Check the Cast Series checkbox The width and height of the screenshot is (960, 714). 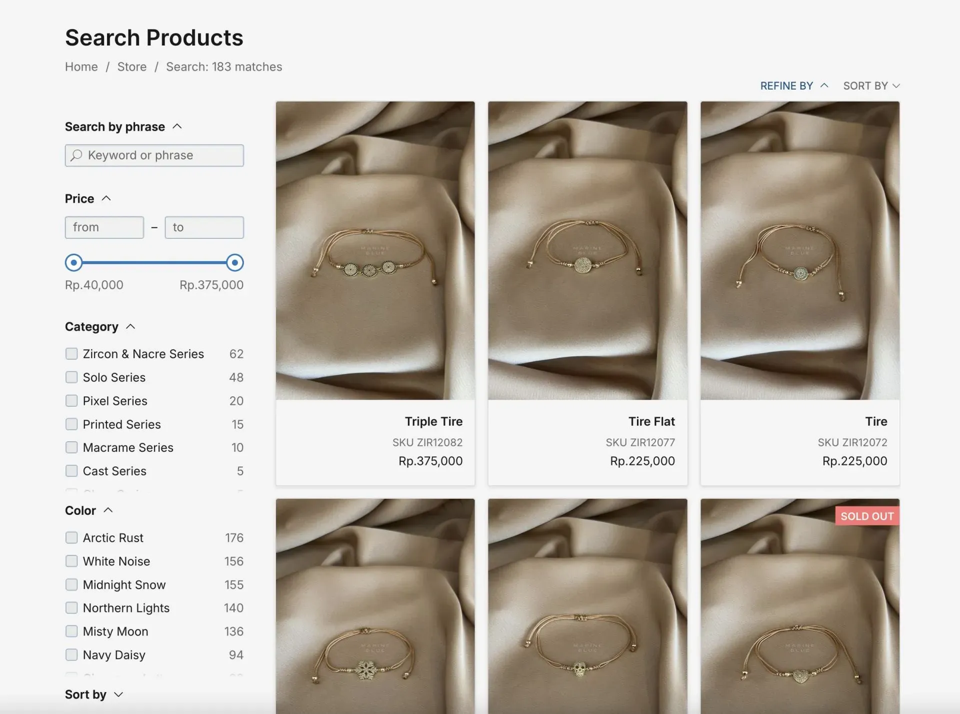[71, 471]
